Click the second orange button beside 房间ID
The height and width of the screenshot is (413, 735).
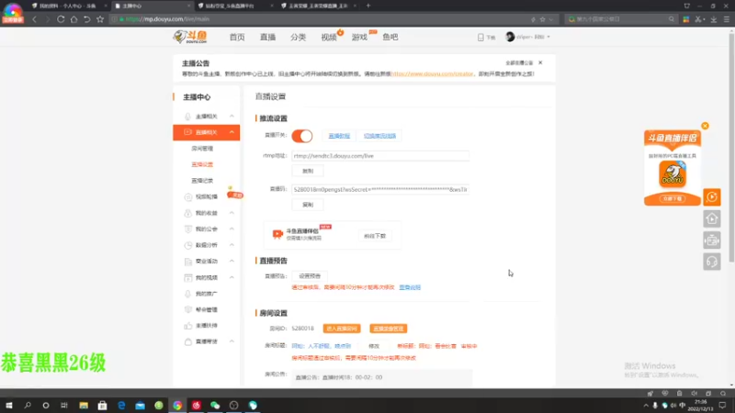(x=388, y=329)
